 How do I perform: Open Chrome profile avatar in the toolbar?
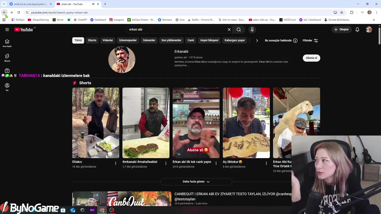[x=369, y=12]
